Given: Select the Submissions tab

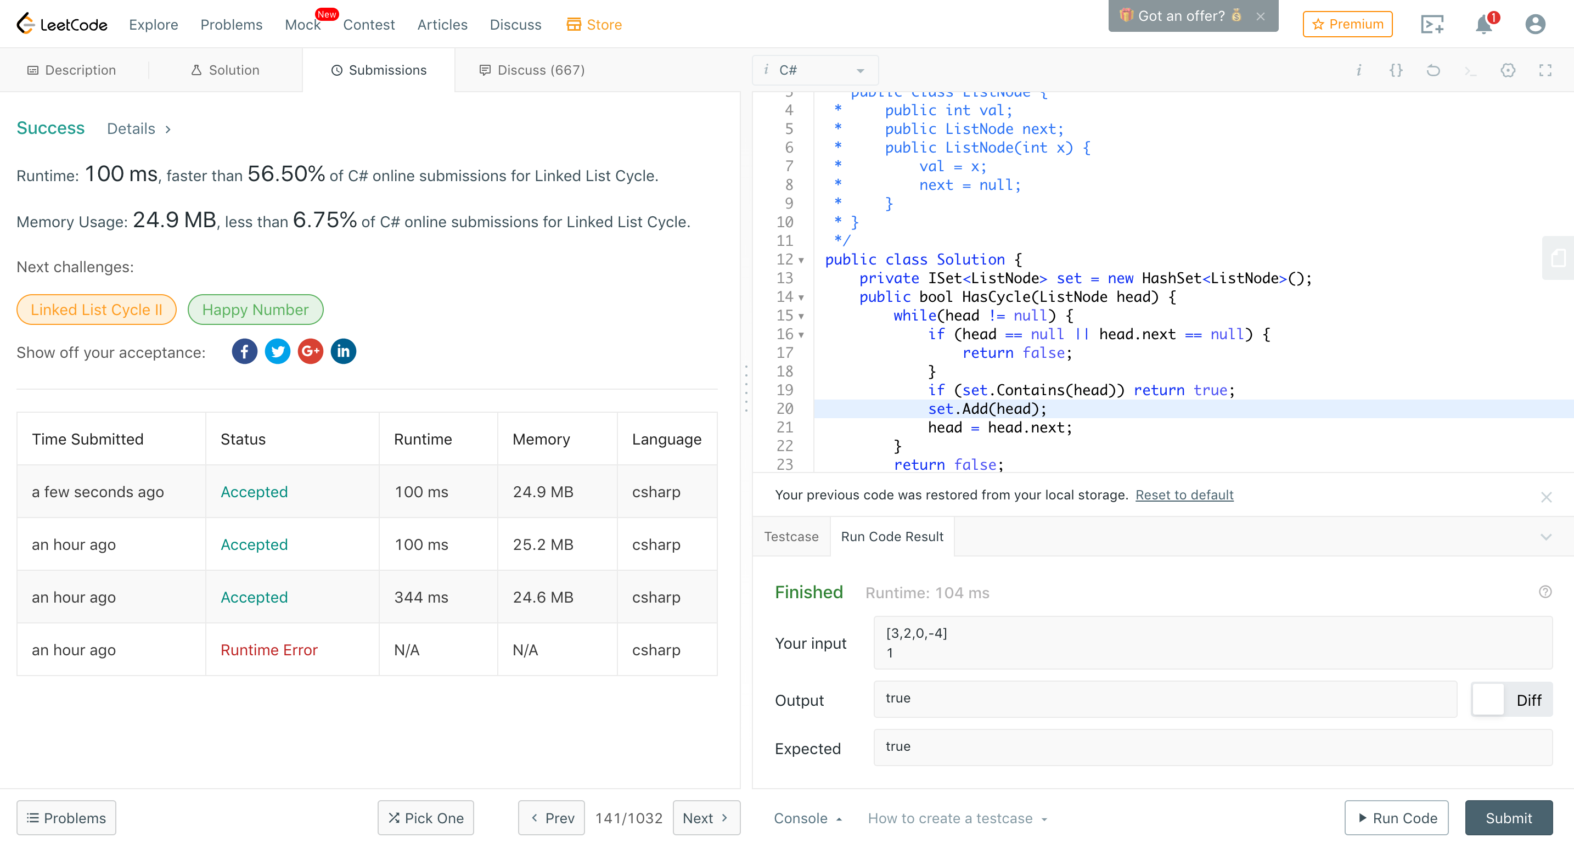Looking at the screenshot, I should pyautogui.click(x=379, y=70).
